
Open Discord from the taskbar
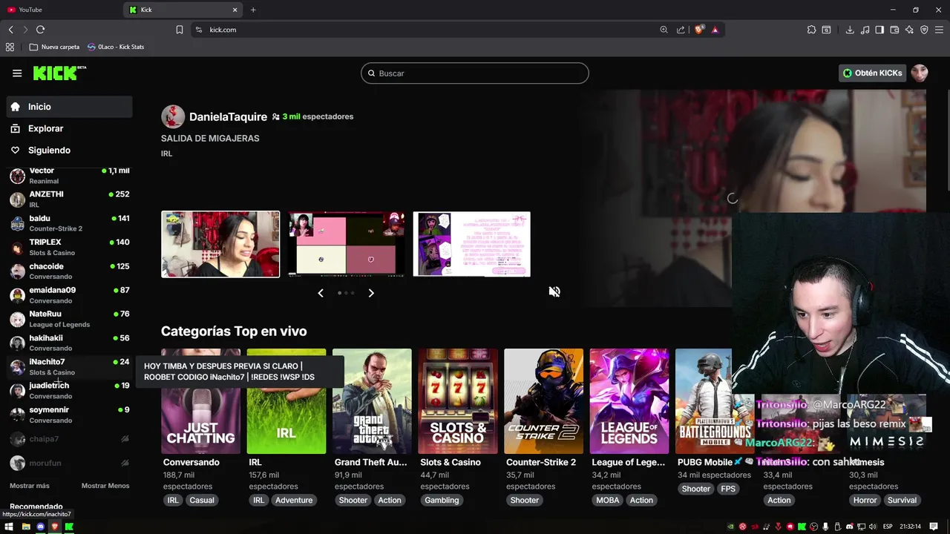[40, 527]
